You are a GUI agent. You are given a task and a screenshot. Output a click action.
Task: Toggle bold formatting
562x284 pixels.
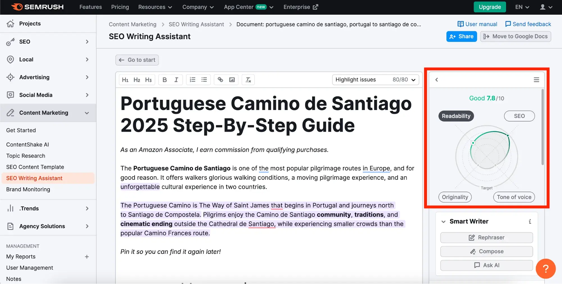pyautogui.click(x=165, y=80)
